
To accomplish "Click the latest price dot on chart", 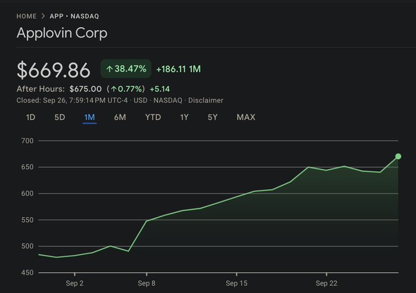I will coord(398,157).
